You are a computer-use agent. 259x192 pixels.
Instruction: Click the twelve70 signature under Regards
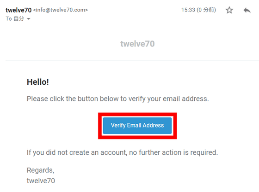click(41, 181)
